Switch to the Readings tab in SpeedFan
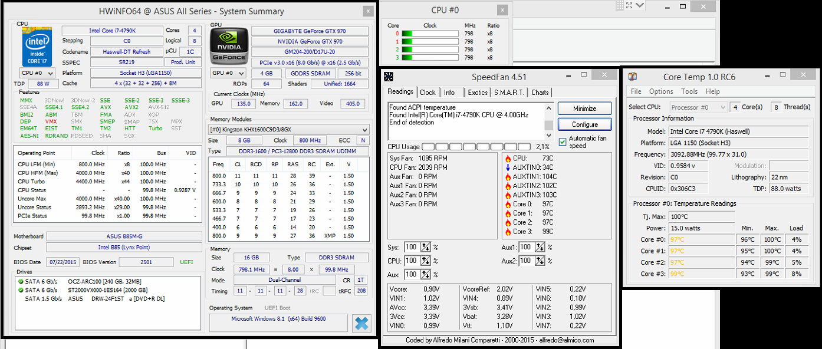Image resolution: width=822 pixels, height=349 pixels. point(401,91)
